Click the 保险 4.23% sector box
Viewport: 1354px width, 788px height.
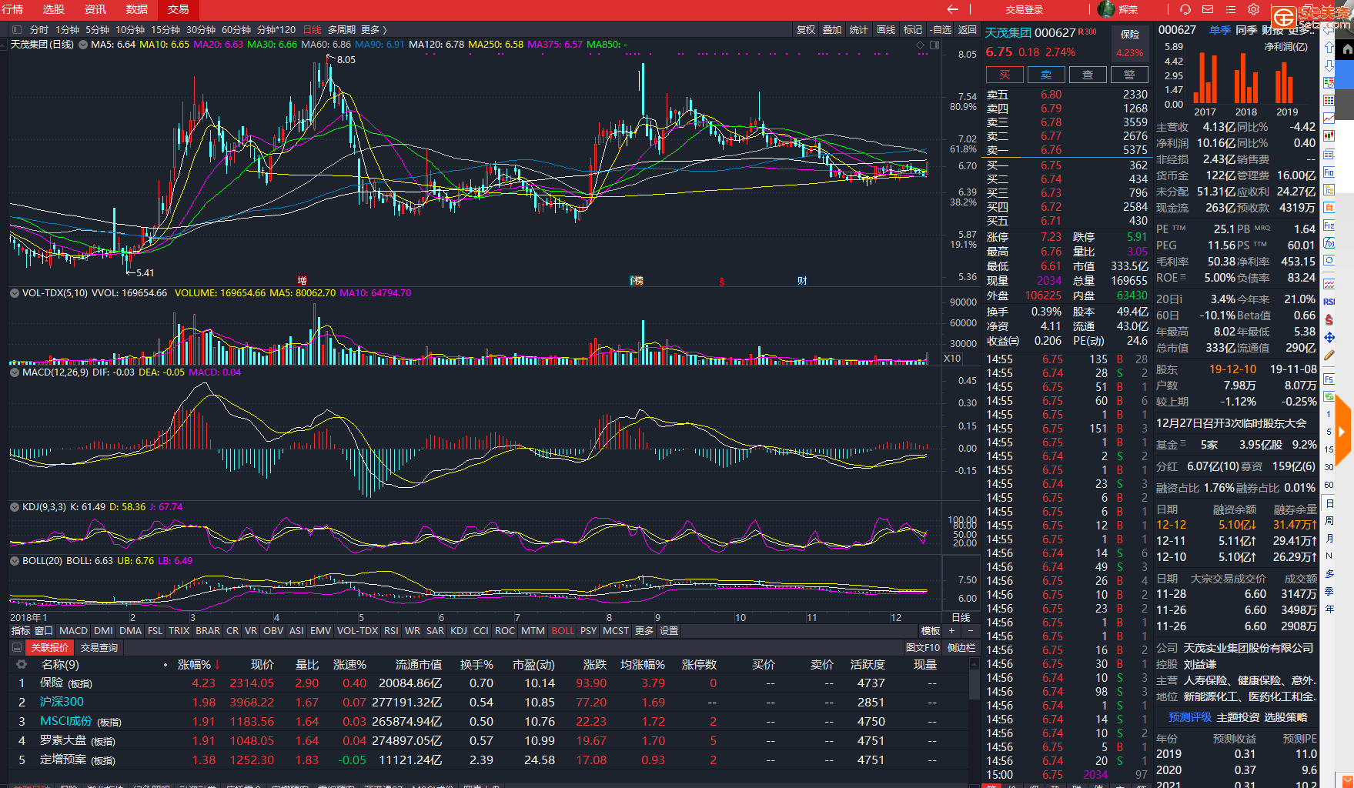1129,44
